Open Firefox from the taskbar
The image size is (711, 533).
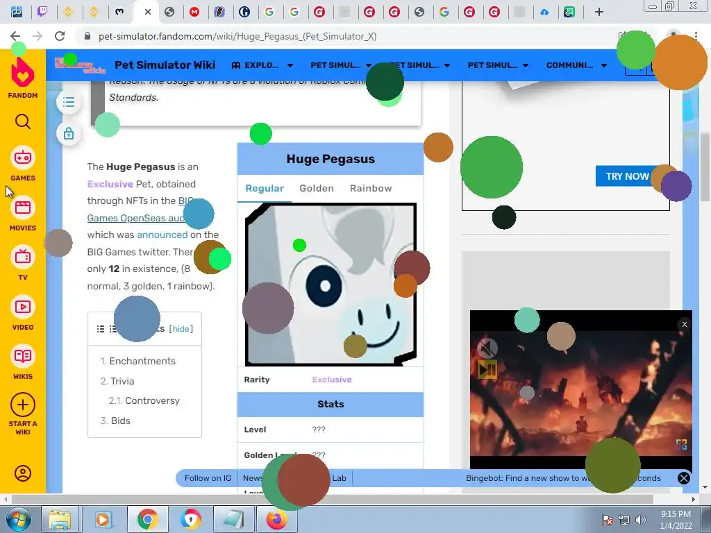click(x=276, y=519)
